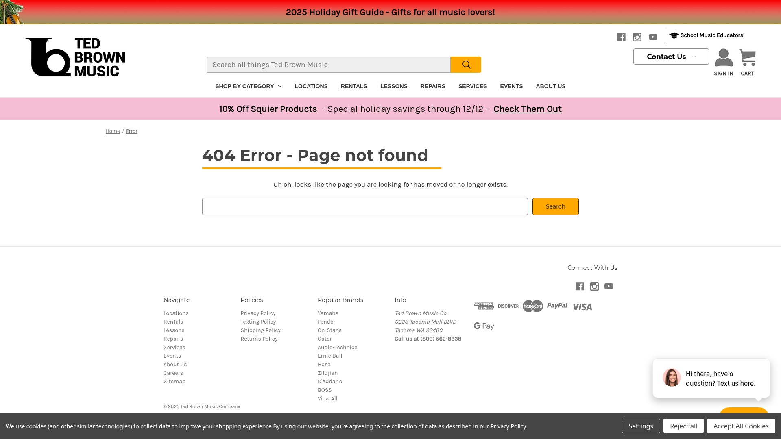Open footer Sitemap link

click(x=175, y=382)
